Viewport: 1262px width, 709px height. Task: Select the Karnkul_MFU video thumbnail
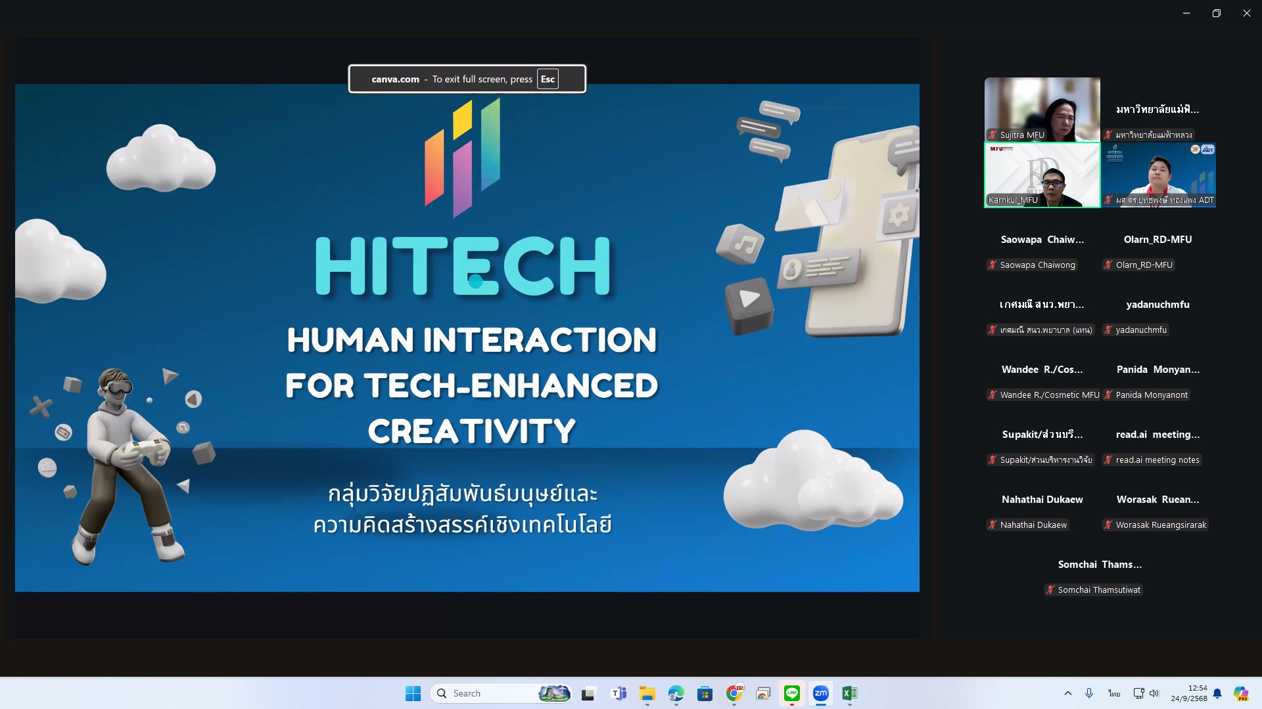1042,175
